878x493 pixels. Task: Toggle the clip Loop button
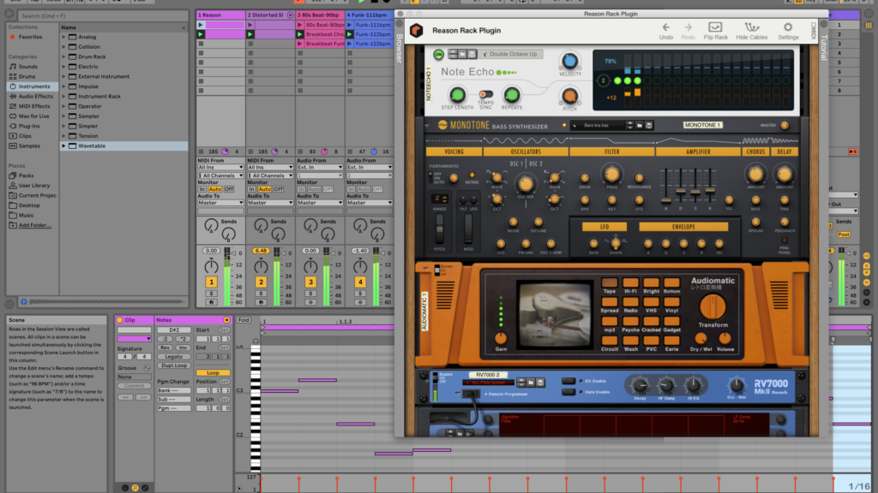[213, 373]
